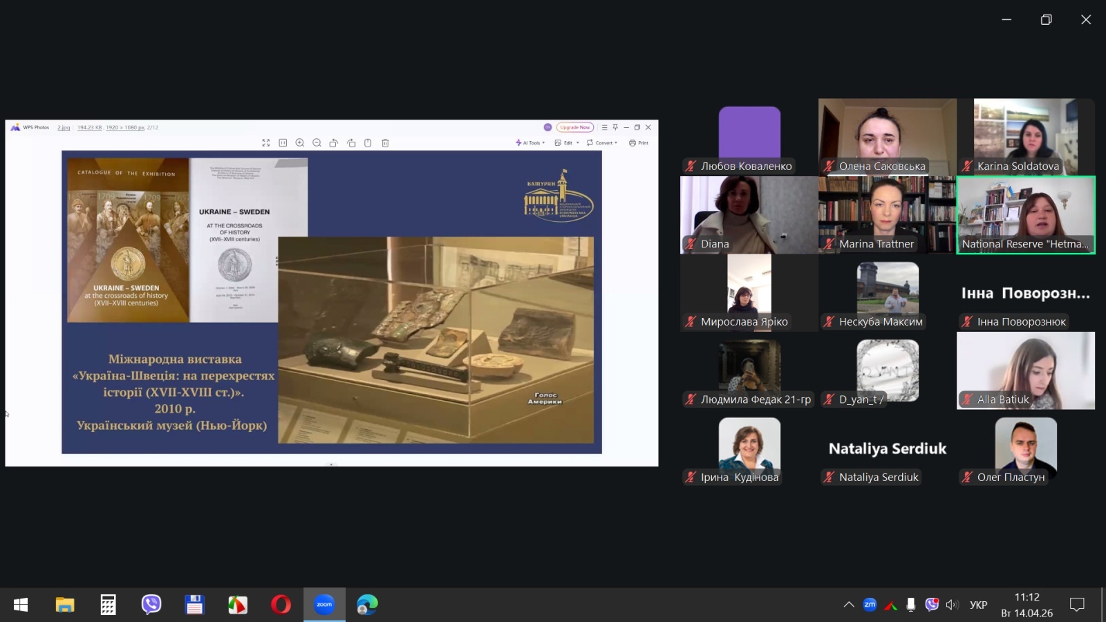
Task: Toggle the speaker volume tray icon
Action: tap(952, 605)
